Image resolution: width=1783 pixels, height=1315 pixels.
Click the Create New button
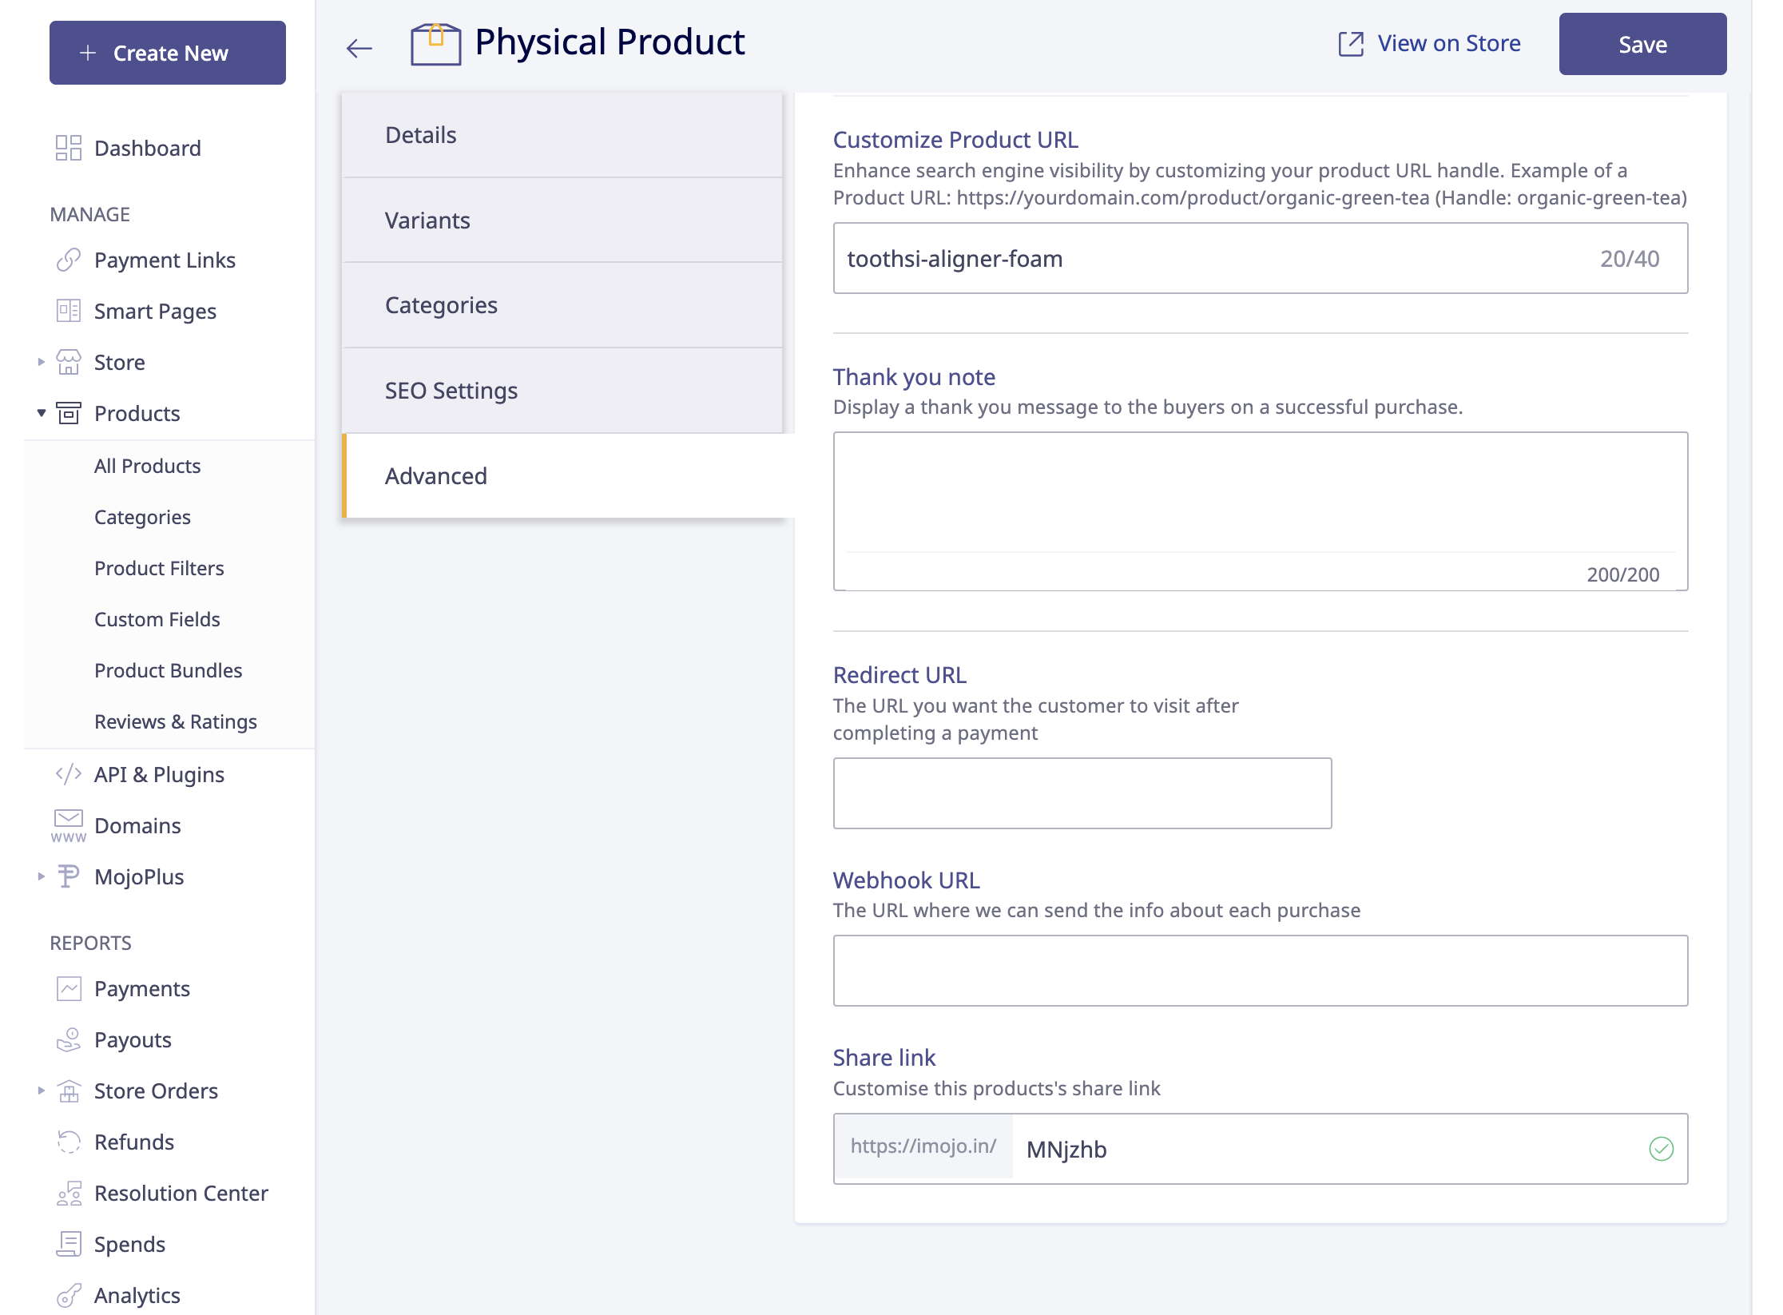[x=168, y=53]
